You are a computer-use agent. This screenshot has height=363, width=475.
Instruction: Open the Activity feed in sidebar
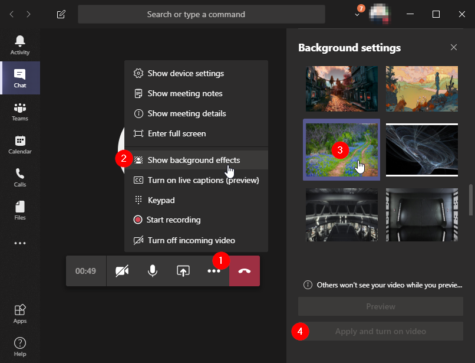point(20,45)
